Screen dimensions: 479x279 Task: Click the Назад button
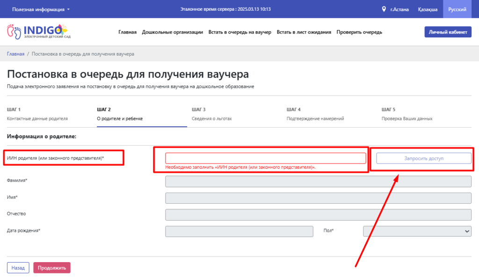tap(18, 268)
